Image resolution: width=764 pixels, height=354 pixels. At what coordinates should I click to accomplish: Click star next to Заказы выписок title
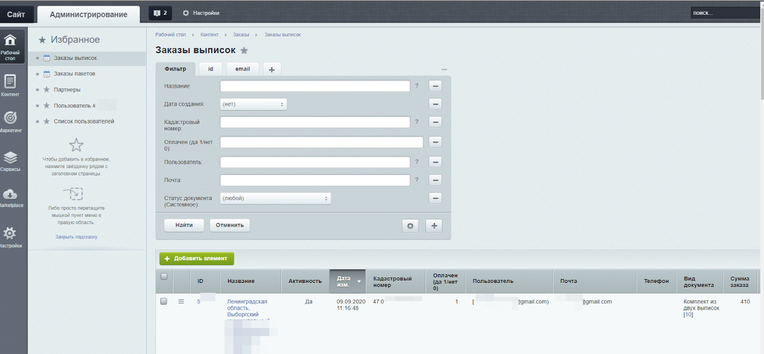pyautogui.click(x=245, y=50)
